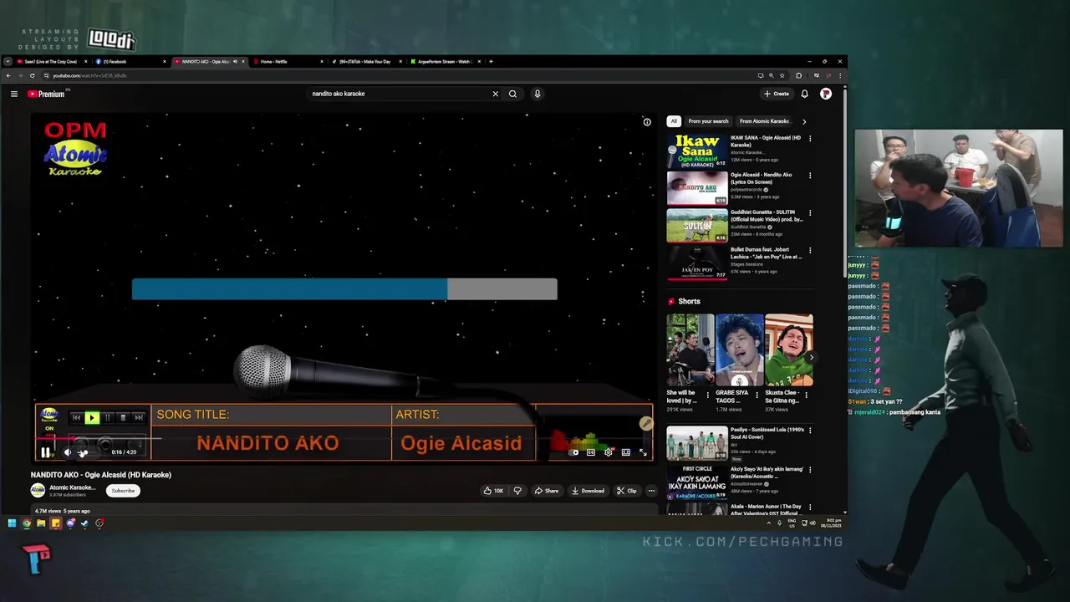
Task: Open options for the 'Pasilyo' video
Action: tap(810, 431)
